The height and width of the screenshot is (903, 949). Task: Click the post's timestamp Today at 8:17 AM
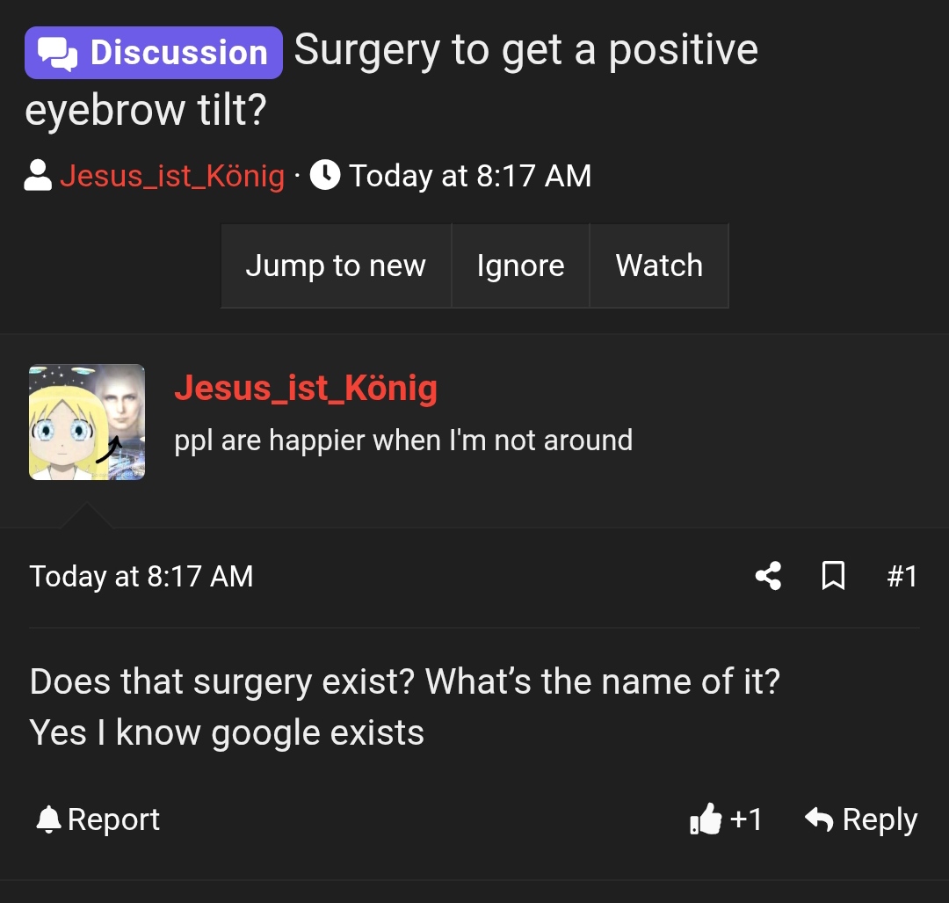pyautogui.click(x=141, y=576)
